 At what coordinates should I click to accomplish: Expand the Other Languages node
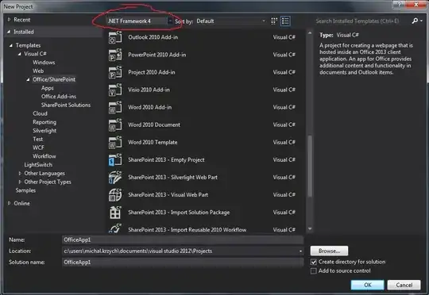point(20,173)
